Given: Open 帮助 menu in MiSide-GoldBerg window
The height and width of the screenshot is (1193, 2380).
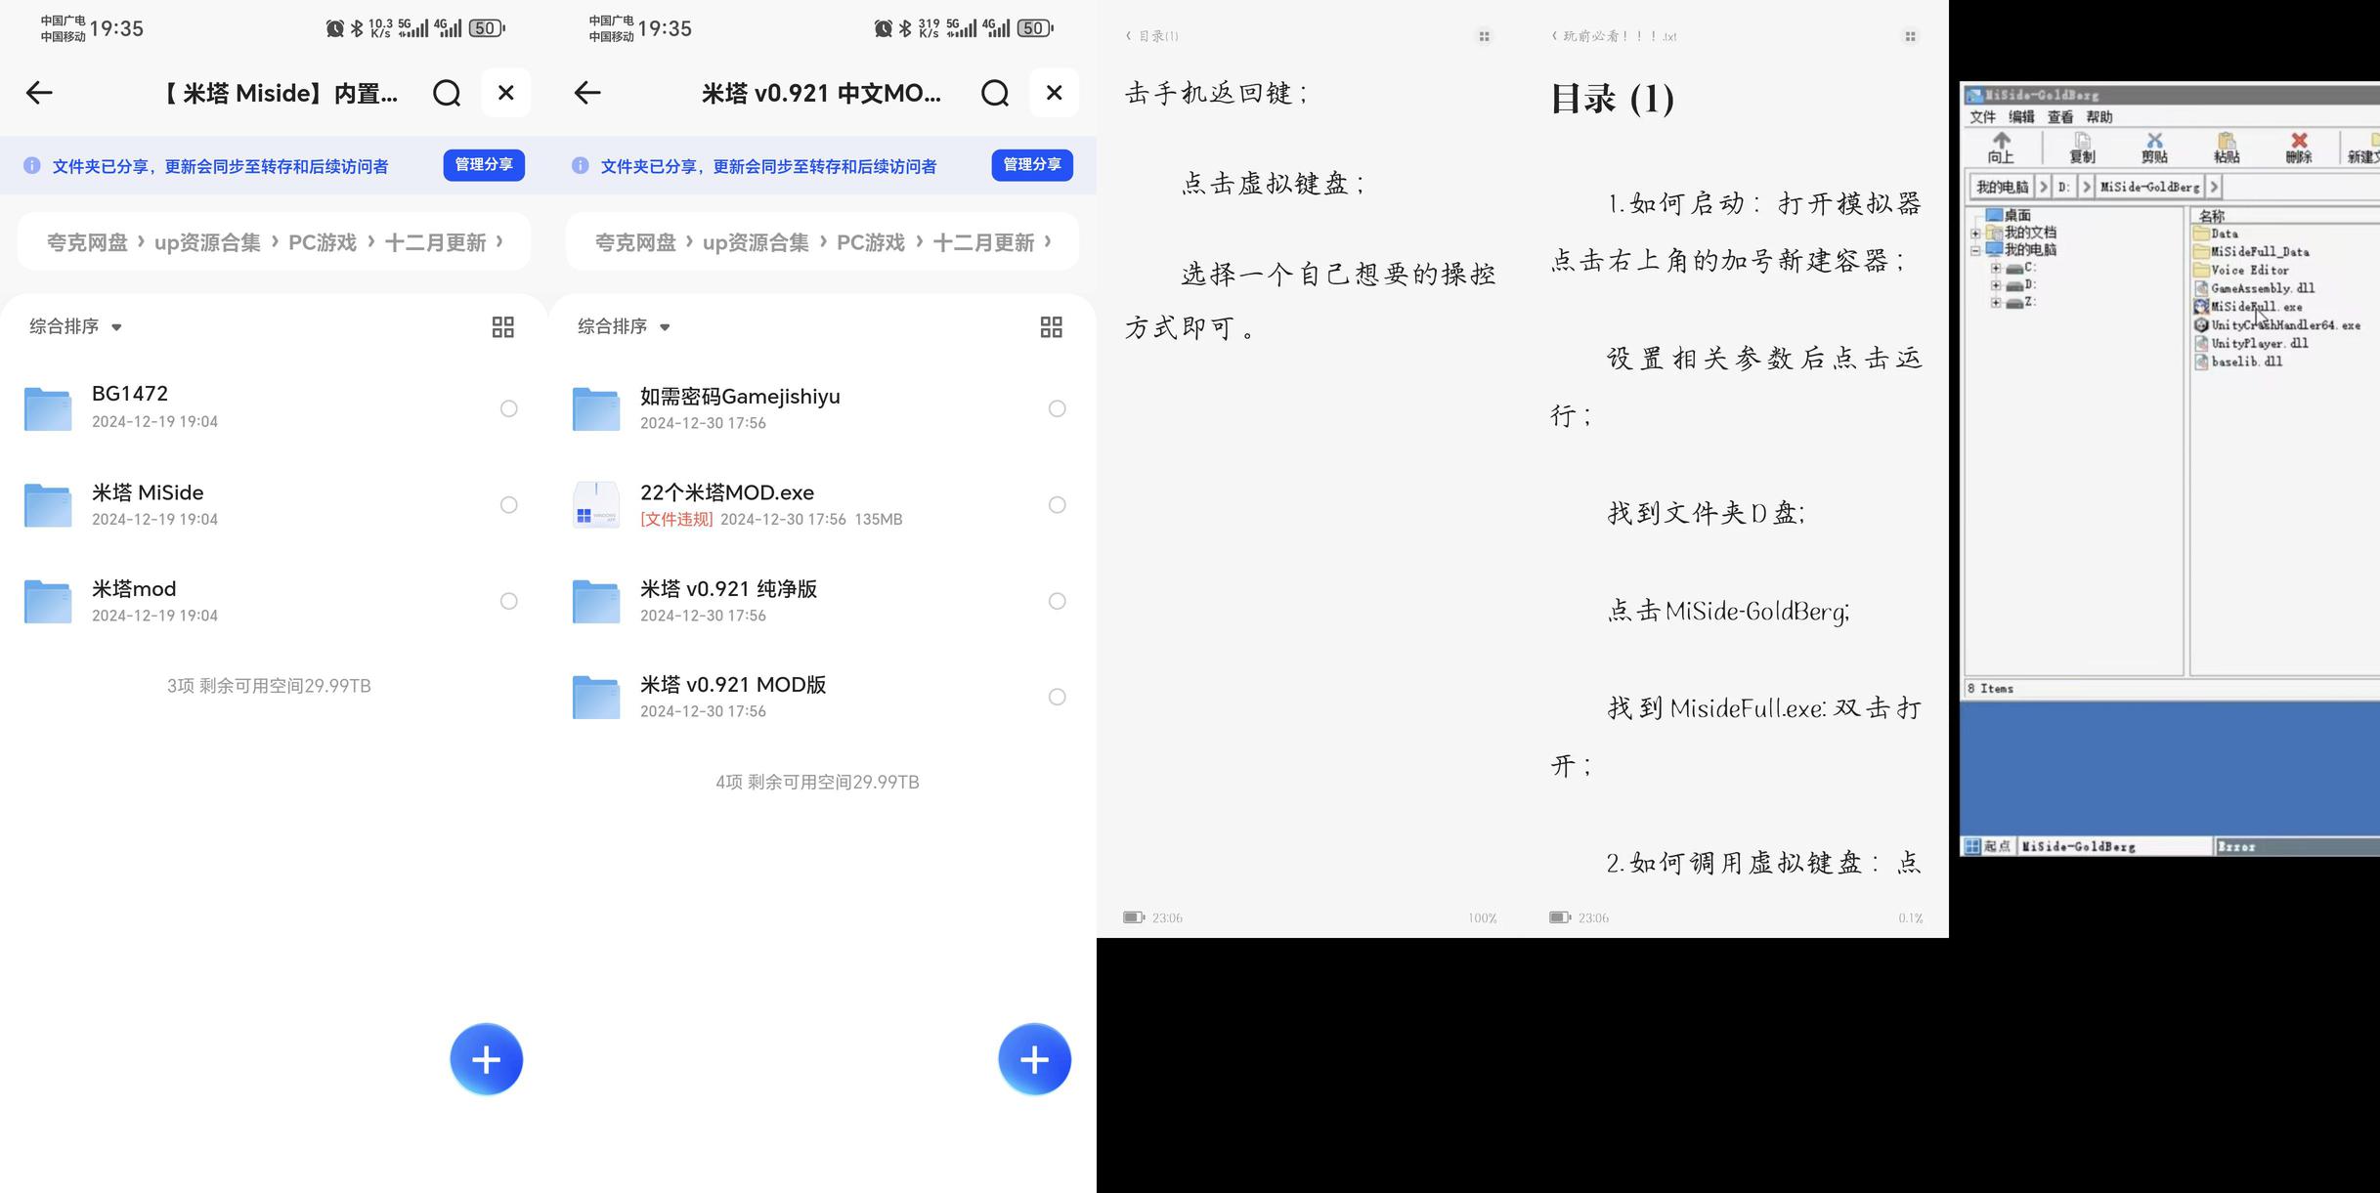Looking at the screenshot, I should (x=2099, y=117).
